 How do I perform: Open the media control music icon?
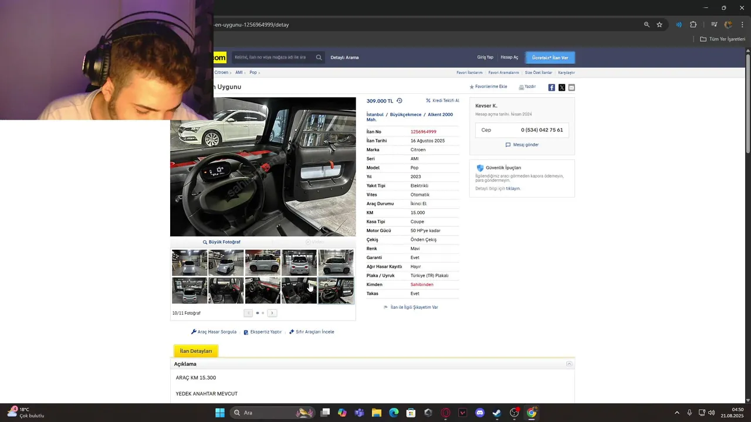coord(714,25)
